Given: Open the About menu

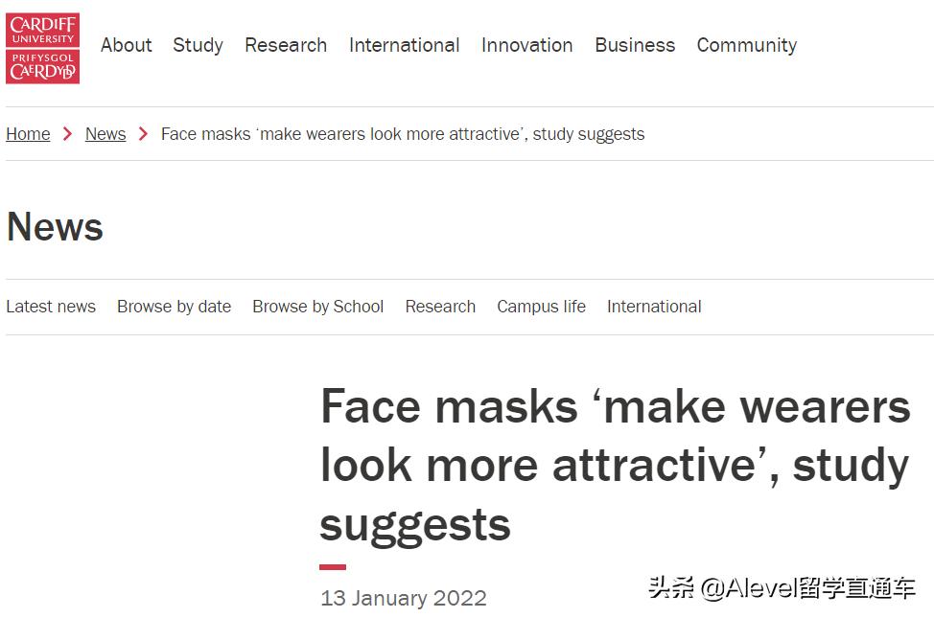Looking at the screenshot, I should [127, 45].
